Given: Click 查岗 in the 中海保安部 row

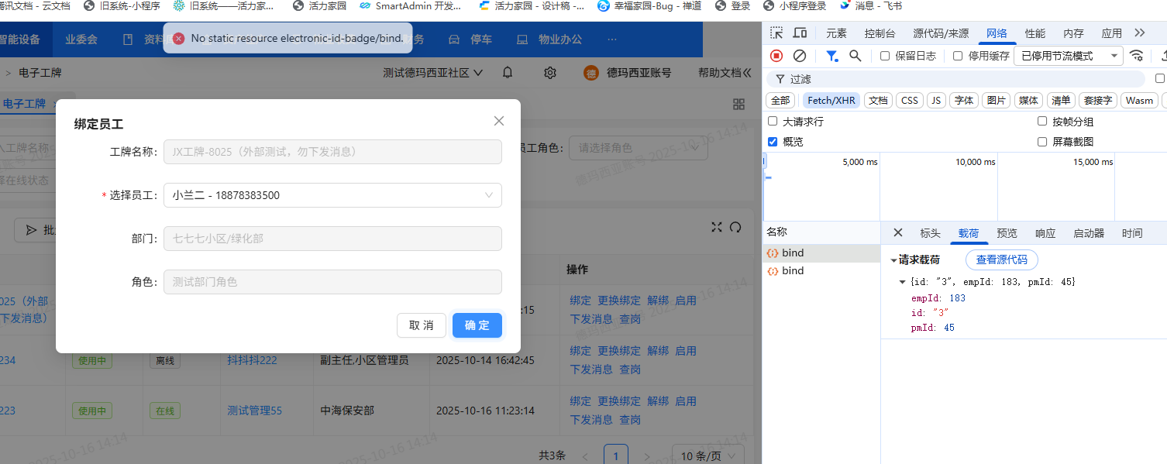Looking at the screenshot, I should pyautogui.click(x=630, y=420).
